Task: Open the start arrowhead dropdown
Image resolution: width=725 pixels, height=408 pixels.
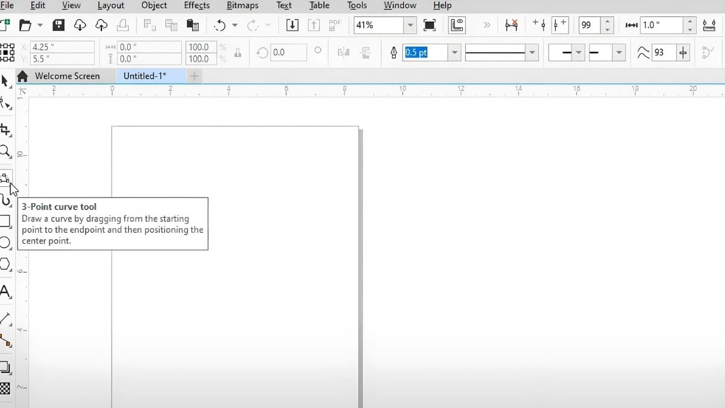Action: pos(579,53)
